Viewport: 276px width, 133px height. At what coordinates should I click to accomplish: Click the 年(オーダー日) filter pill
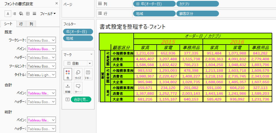coord(78,32)
